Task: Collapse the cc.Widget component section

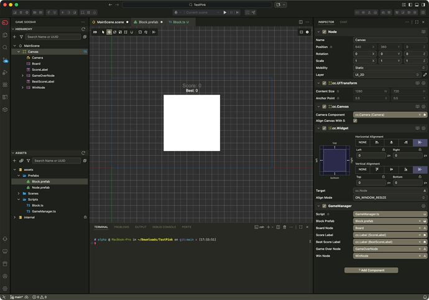Action: (318, 128)
